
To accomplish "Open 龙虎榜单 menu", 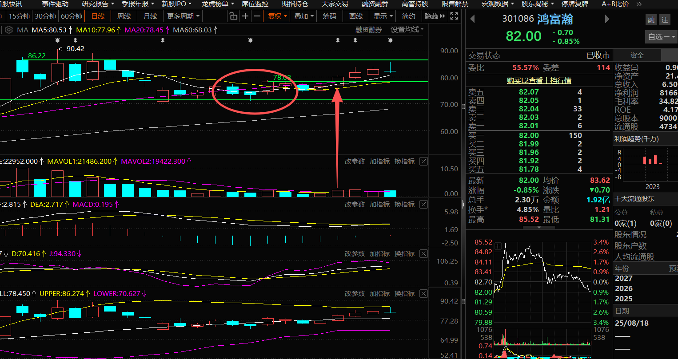I will tap(218, 4).
